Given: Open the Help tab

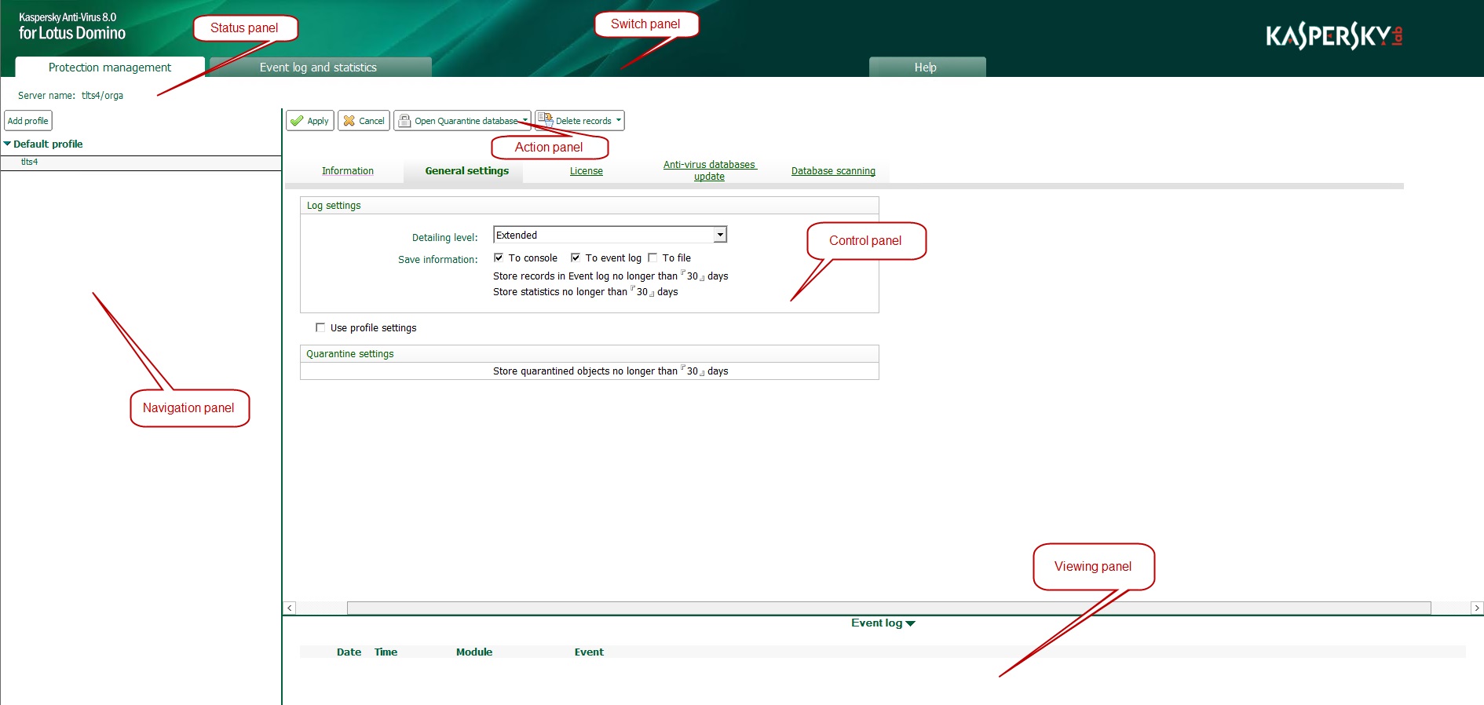Looking at the screenshot, I should coord(927,68).
